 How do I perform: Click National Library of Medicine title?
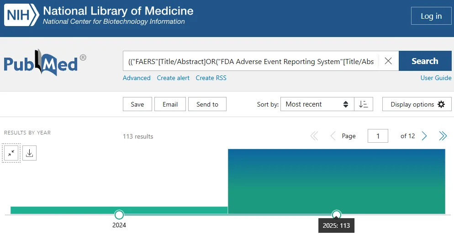(118, 11)
